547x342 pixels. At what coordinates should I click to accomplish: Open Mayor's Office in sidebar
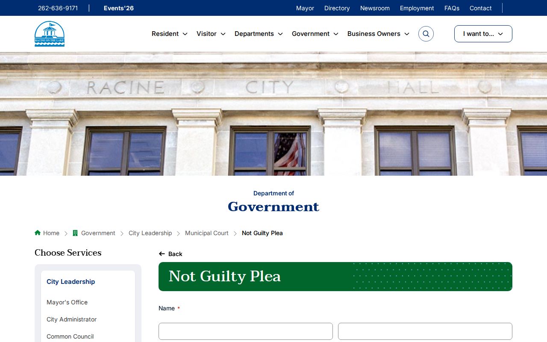(x=67, y=302)
